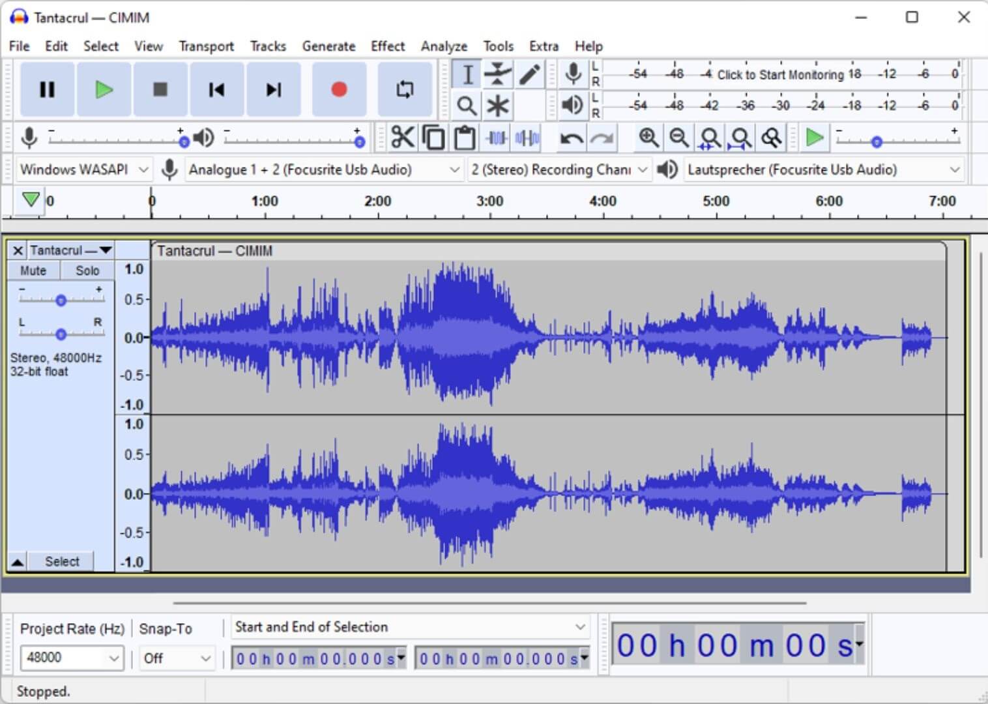Silence the selected audio
The height and width of the screenshot is (704, 988).
[527, 138]
